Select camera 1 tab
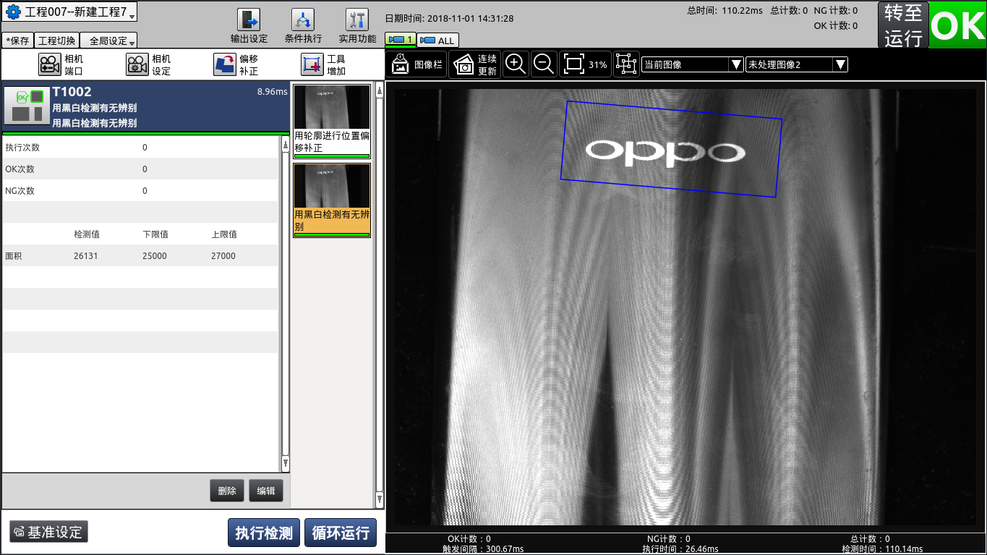The width and height of the screenshot is (987, 555). (x=400, y=41)
